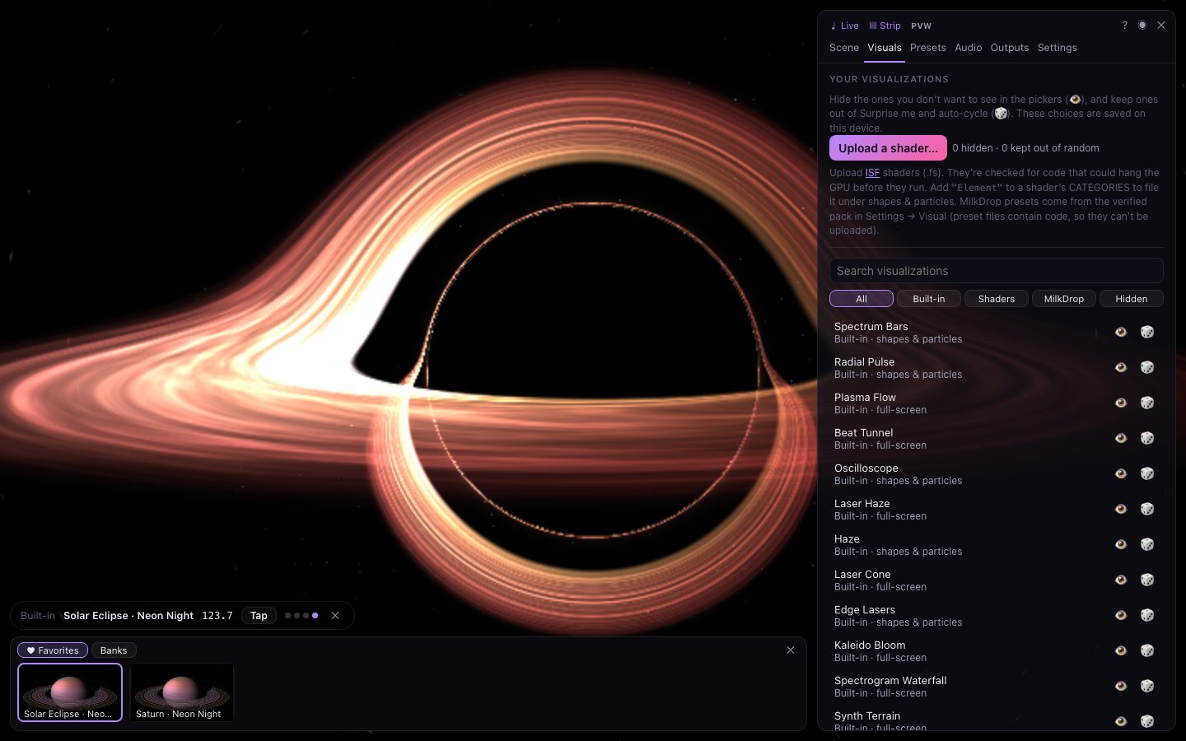The height and width of the screenshot is (741, 1186).
Task: Tap the tempo Tap button
Action: click(259, 616)
